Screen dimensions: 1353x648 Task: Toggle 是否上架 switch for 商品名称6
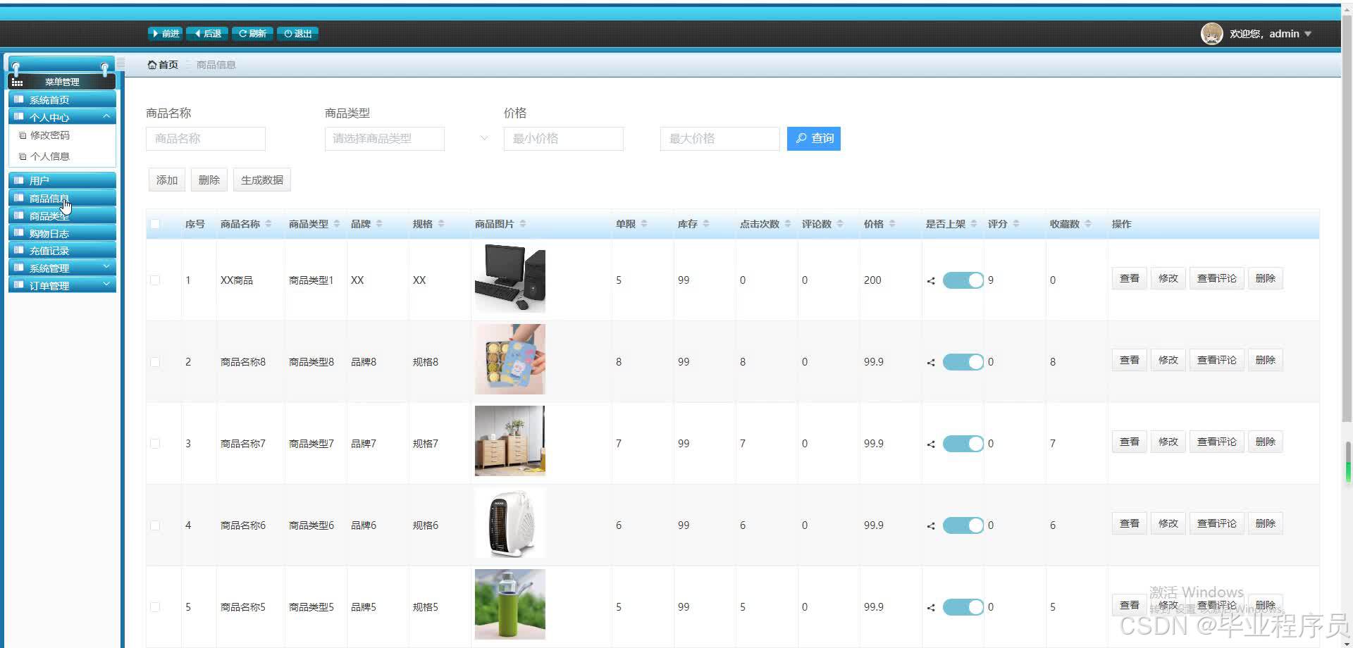(x=963, y=525)
